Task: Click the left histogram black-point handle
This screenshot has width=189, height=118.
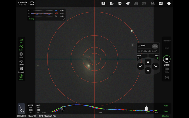Action: pos(63,109)
